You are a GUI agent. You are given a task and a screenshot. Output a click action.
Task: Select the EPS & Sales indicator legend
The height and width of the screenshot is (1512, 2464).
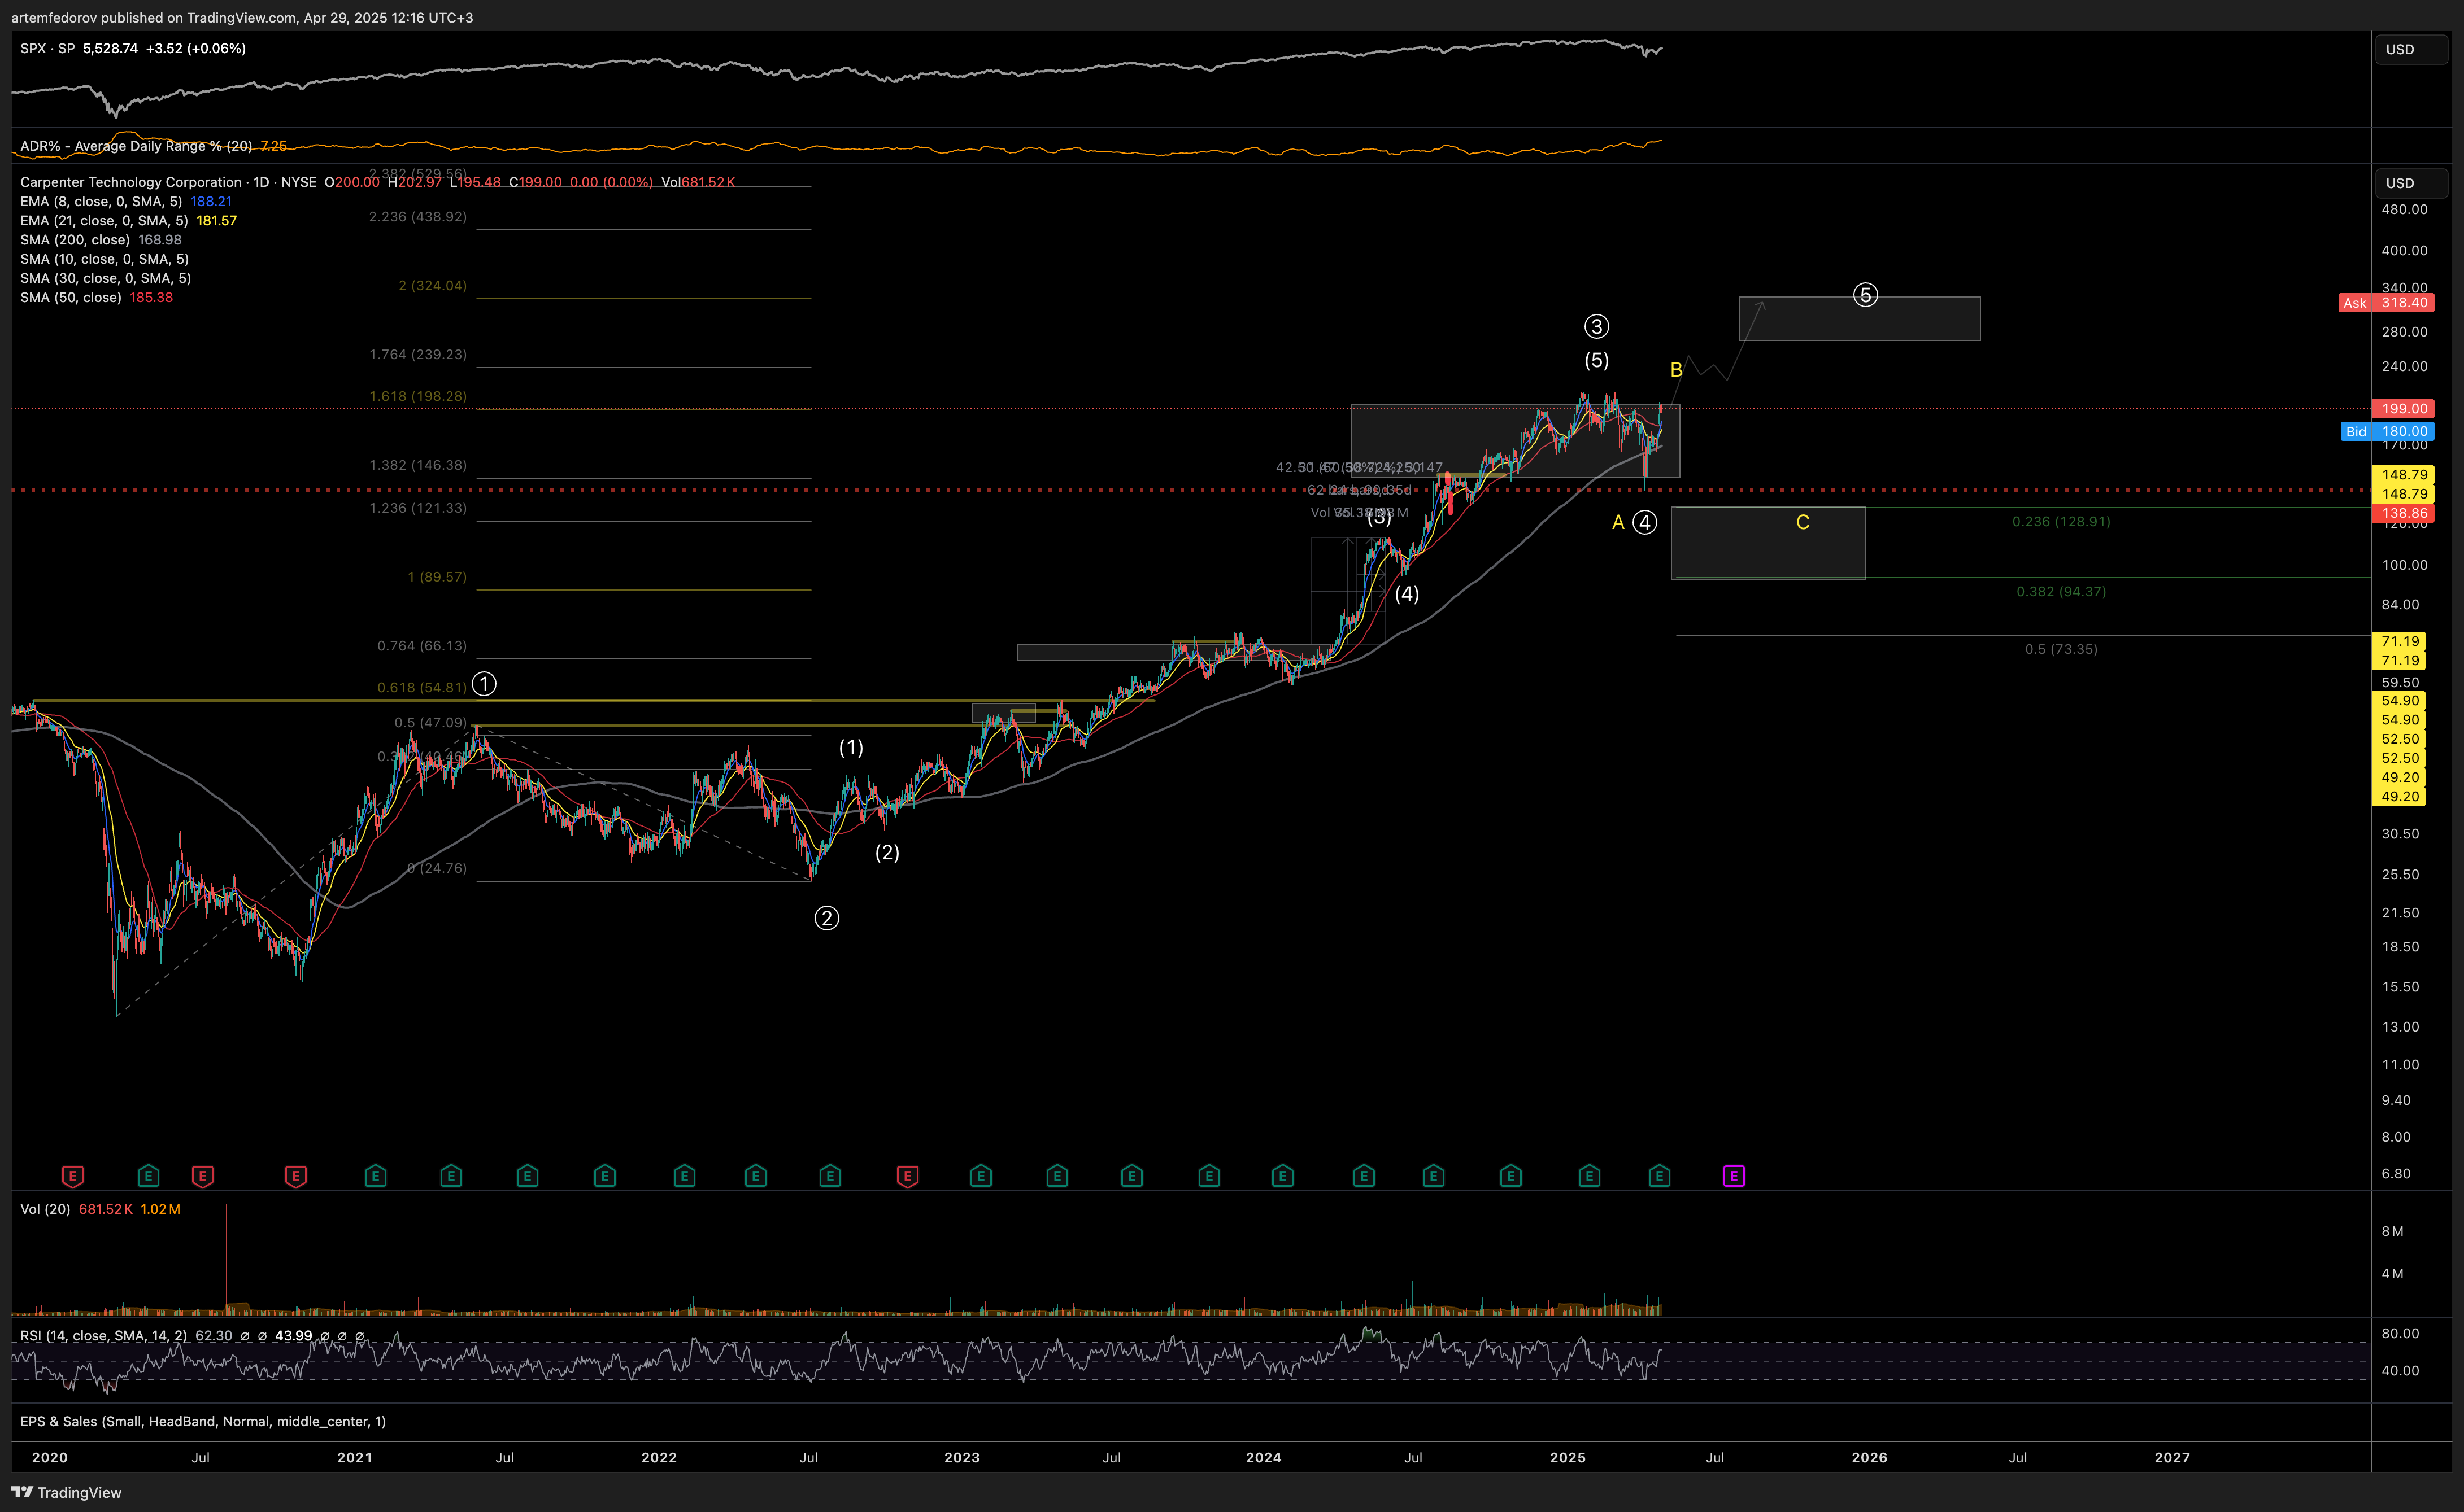tap(203, 1421)
